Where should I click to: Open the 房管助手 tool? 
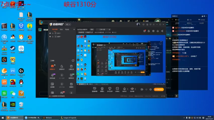point(62,67)
